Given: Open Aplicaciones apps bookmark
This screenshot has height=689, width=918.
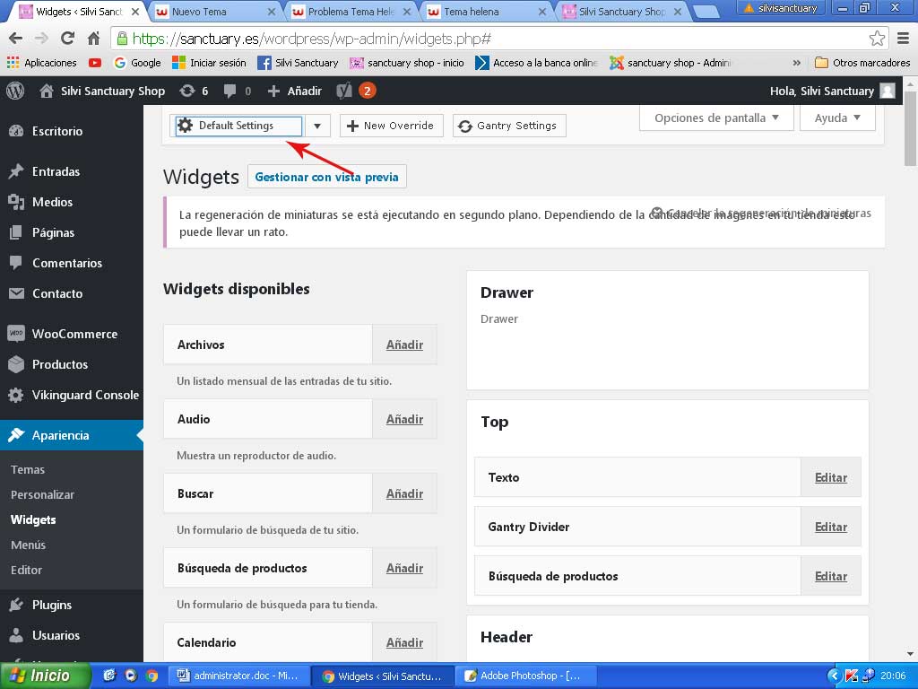Looking at the screenshot, I should tap(41, 63).
